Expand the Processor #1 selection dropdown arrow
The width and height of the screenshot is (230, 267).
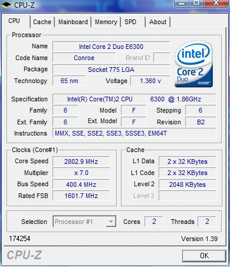[111, 222]
